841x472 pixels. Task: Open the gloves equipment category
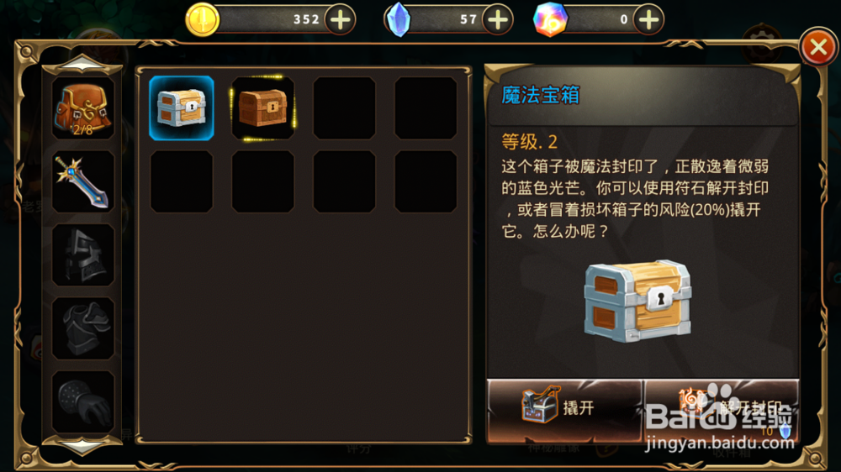coord(83,401)
